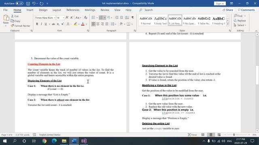Viewport: 259px width, 145px height.
Task: Click the Decrease Font Size icon
Action: [72, 17]
